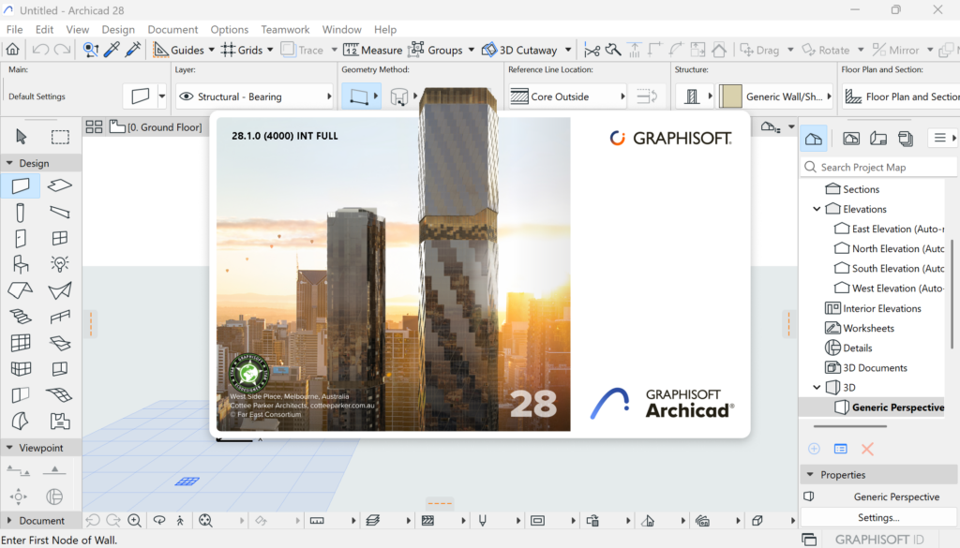Viewport: 960px width, 548px height.
Task: Collapse the Elevations tree node
Action: coord(817,209)
